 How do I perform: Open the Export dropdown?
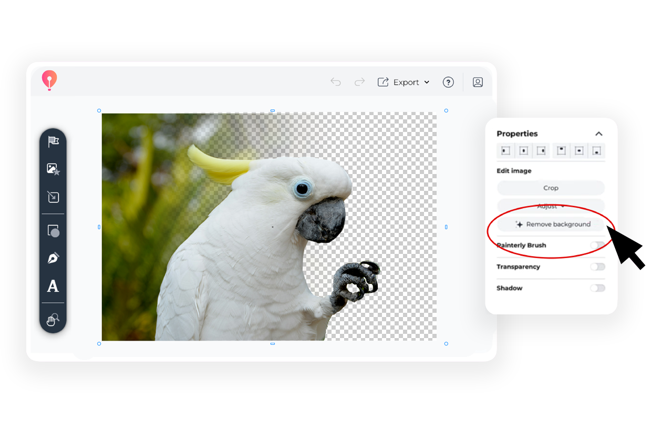pyautogui.click(x=404, y=82)
